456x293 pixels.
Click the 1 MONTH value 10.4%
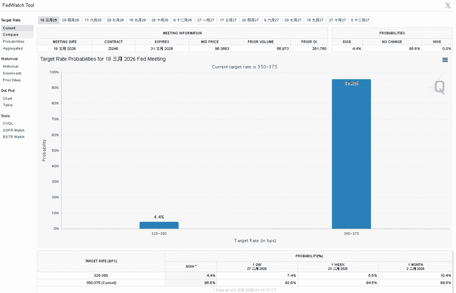[x=446, y=276]
